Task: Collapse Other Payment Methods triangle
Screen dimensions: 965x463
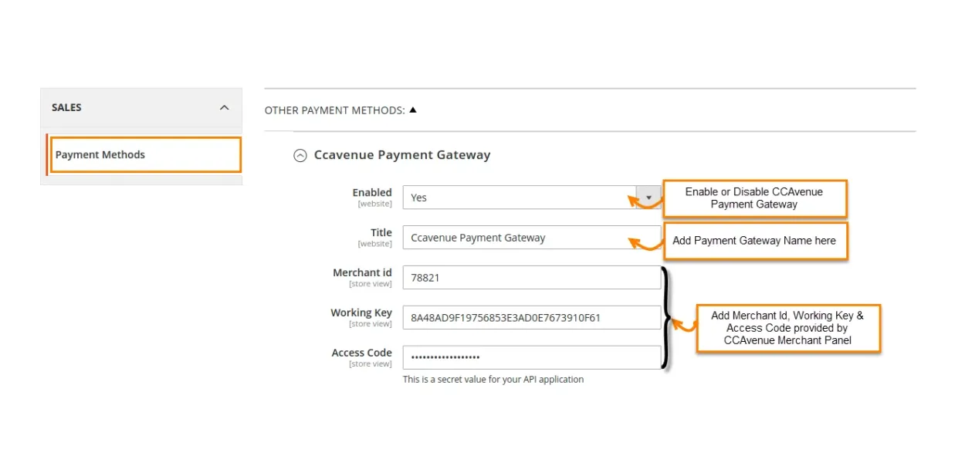Action: [x=413, y=110]
